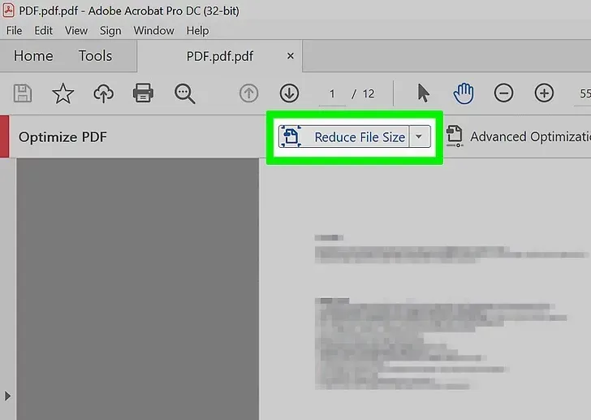The width and height of the screenshot is (591, 420).
Task: Switch to the Tools tab
Action: [x=95, y=56]
